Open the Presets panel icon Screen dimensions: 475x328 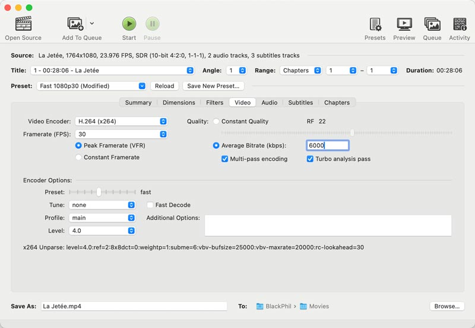pyautogui.click(x=375, y=24)
